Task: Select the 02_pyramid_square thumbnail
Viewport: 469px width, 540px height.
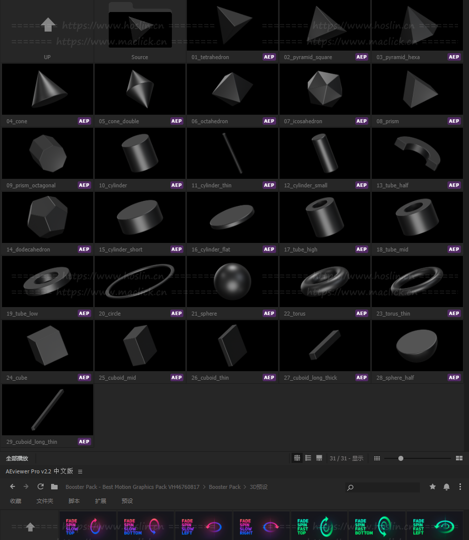Action: coord(325,25)
